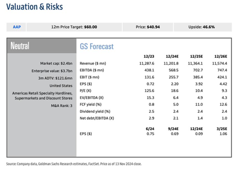Click quarterly EPS value 0.69
The width and height of the screenshot is (235, 169).
coord(175,134)
